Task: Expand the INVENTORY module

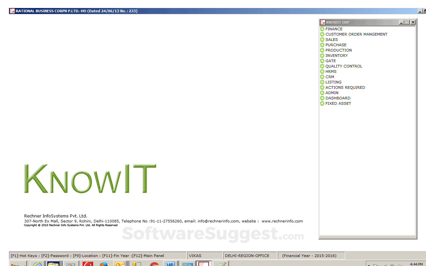Action: click(336, 56)
